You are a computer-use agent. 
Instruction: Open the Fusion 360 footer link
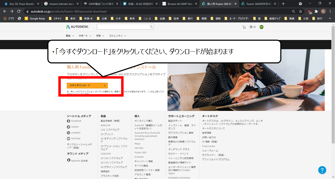[140, 153]
